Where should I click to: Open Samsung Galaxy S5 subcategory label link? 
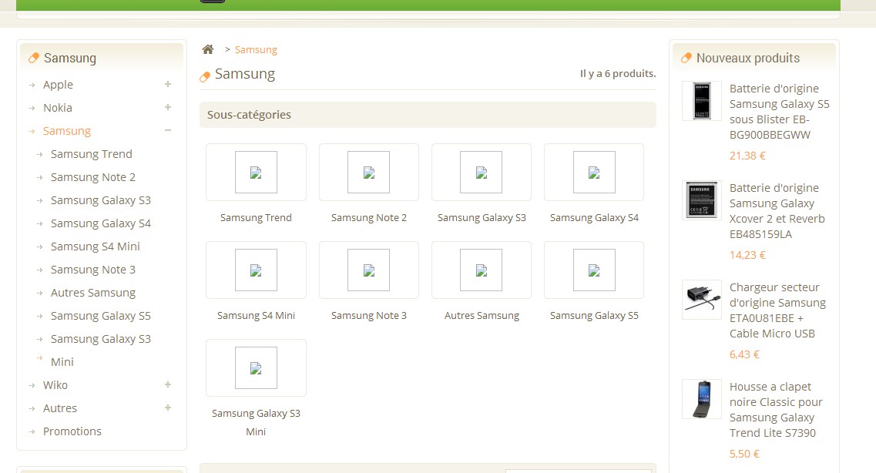click(594, 316)
